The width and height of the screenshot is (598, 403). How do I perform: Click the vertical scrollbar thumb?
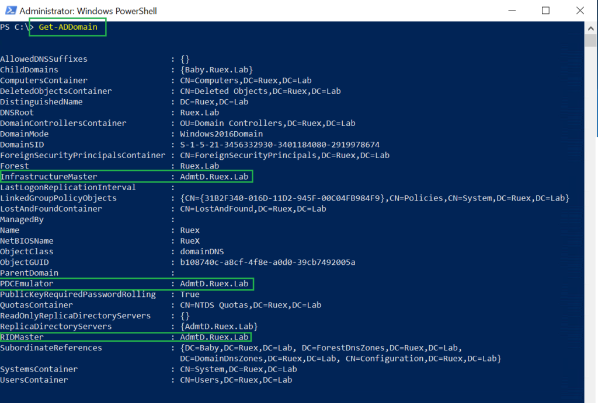click(x=590, y=40)
